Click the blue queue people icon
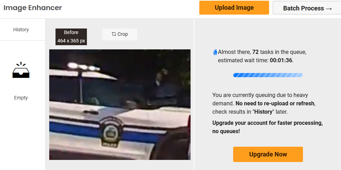This screenshot has height=170, width=341. pos(215,52)
